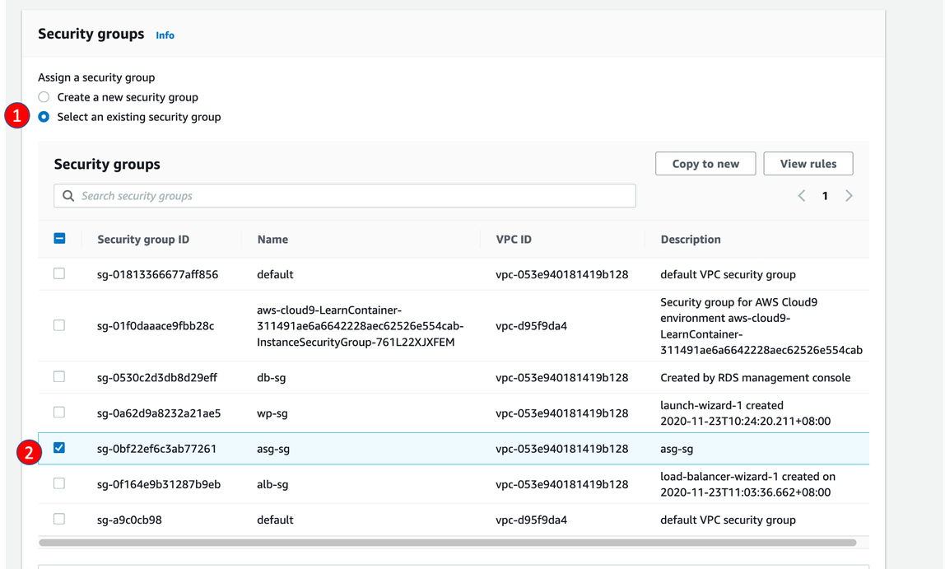Select 'Create a new security group' radio
This screenshot has height=569, width=945.
tap(44, 97)
